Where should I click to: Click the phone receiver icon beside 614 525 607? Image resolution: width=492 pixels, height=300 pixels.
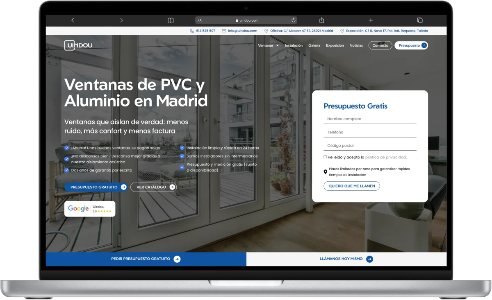[x=191, y=31]
